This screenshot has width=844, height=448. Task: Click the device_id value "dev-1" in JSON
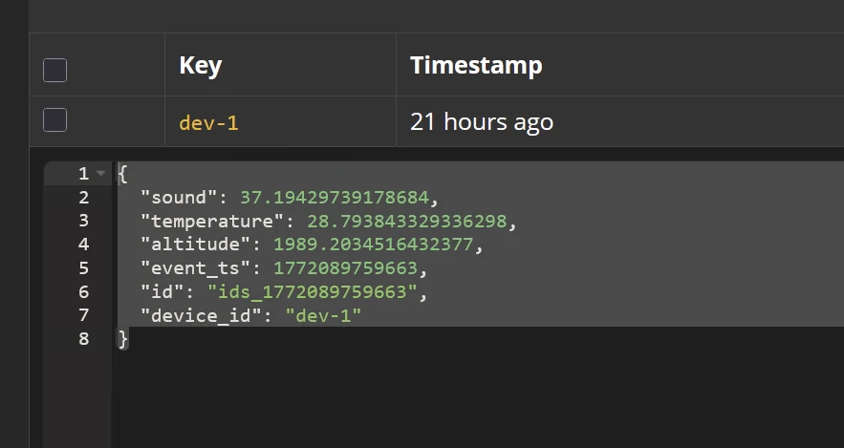tap(323, 314)
